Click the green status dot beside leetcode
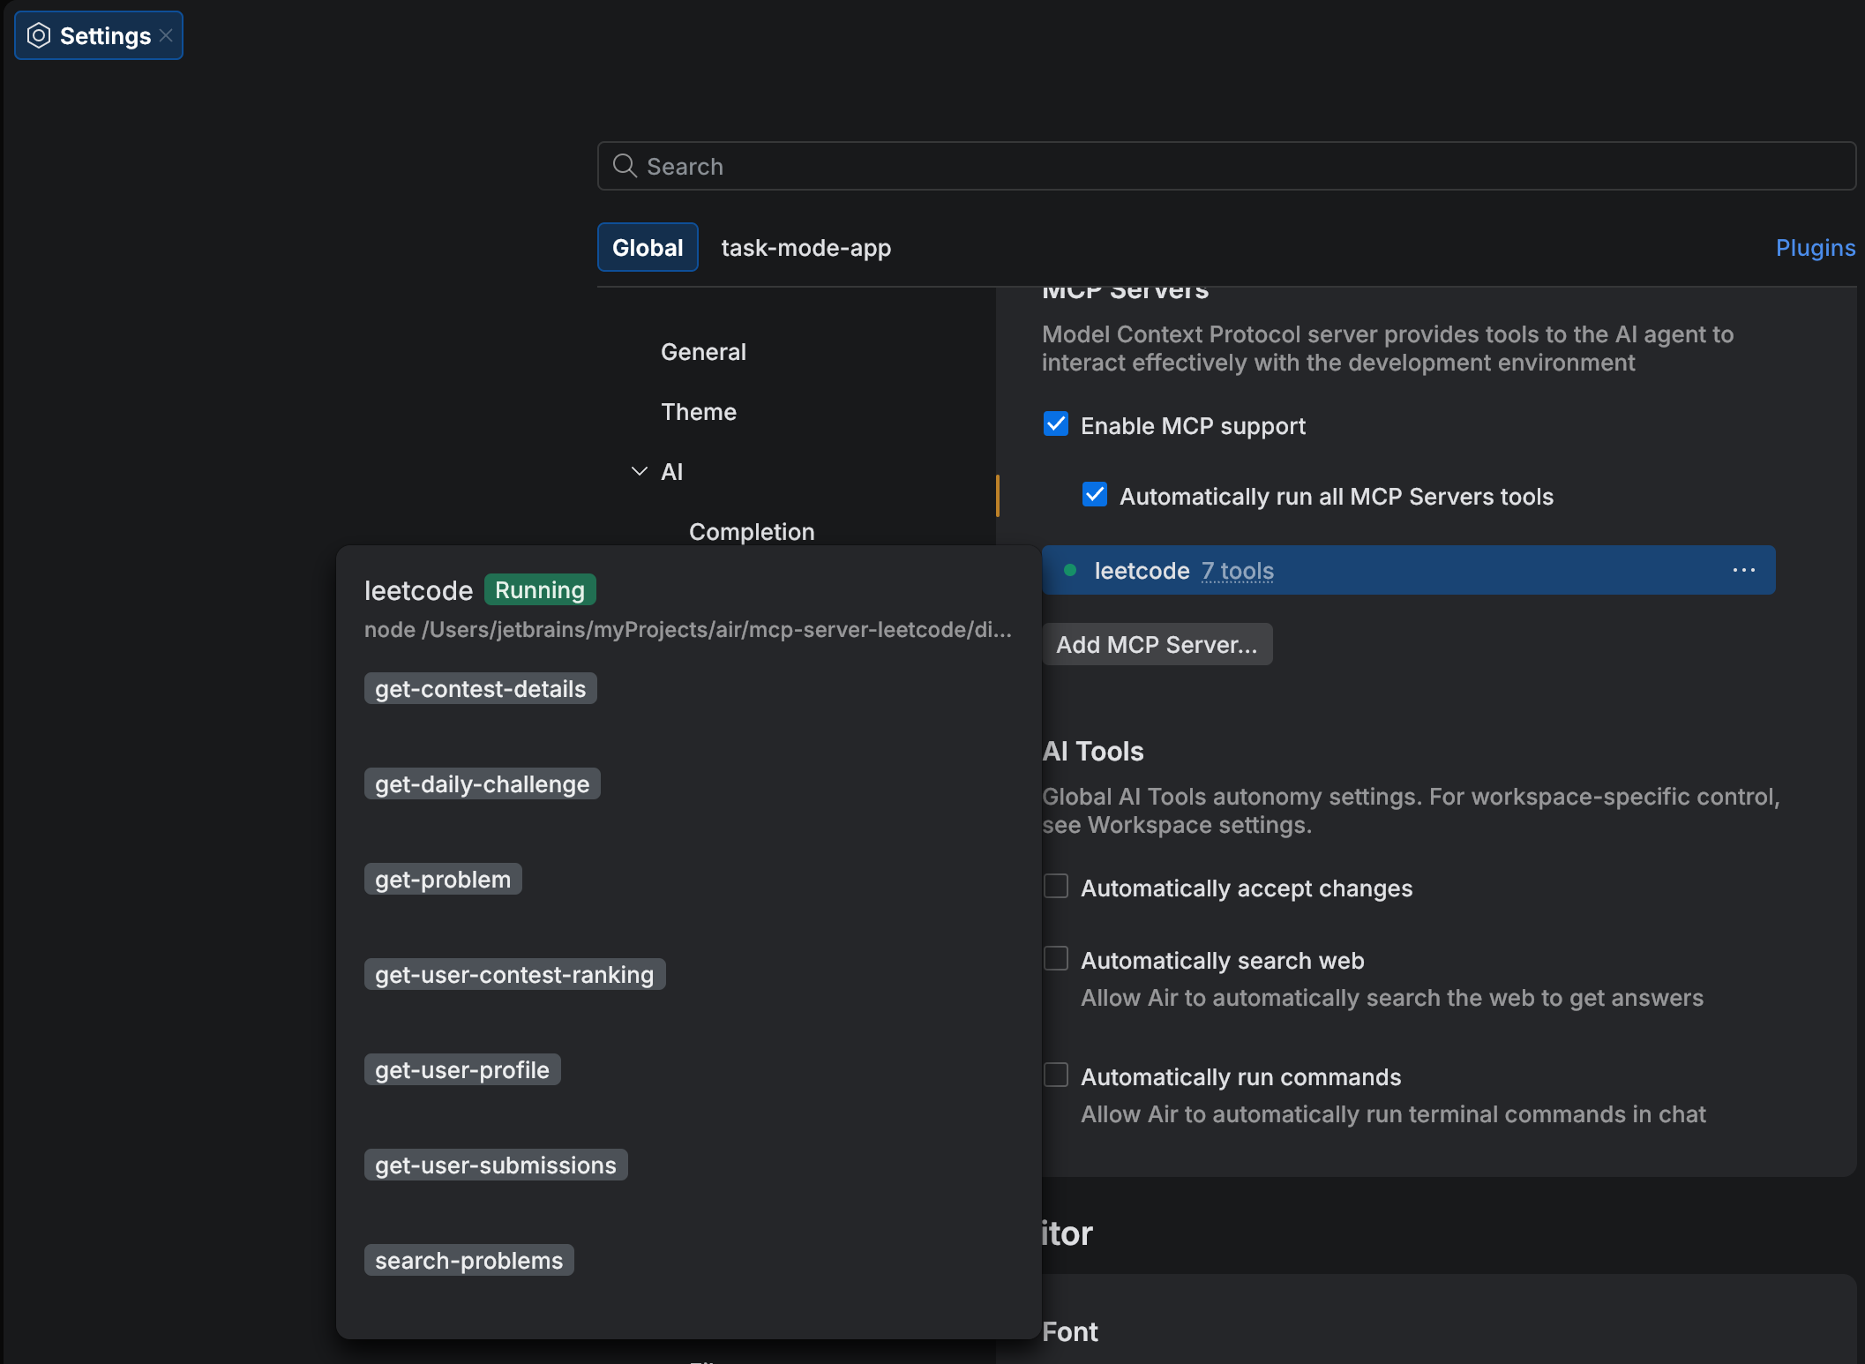The height and width of the screenshot is (1364, 1865). point(1071,570)
